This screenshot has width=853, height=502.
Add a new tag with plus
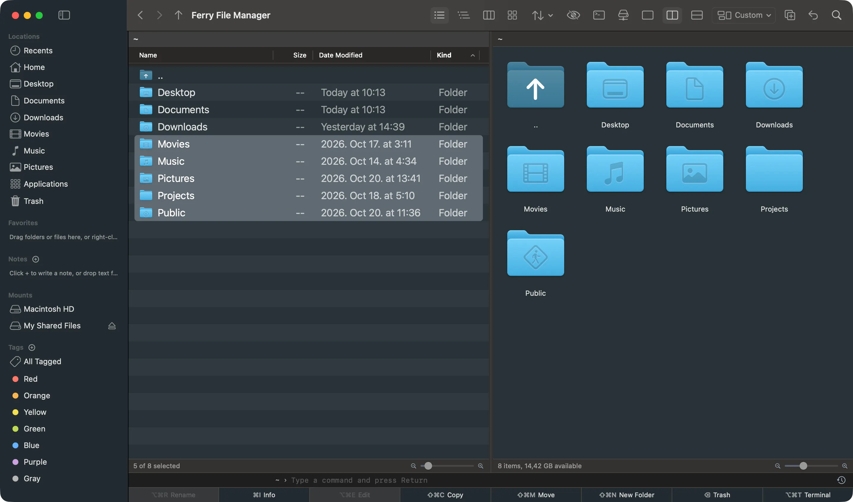32,347
